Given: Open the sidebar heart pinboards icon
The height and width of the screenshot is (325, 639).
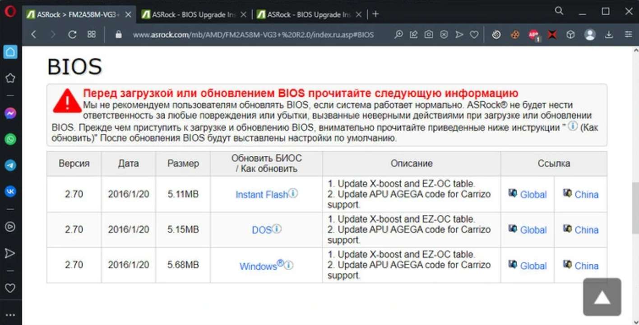Looking at the screenshot, I should click(x=10, y=288).
